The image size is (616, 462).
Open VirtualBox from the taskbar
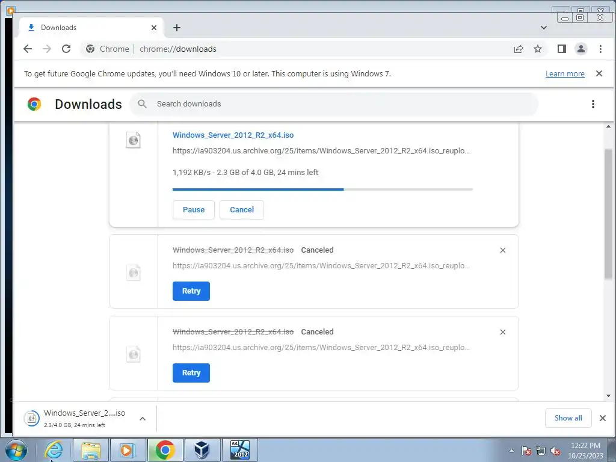tap(202, 450)
